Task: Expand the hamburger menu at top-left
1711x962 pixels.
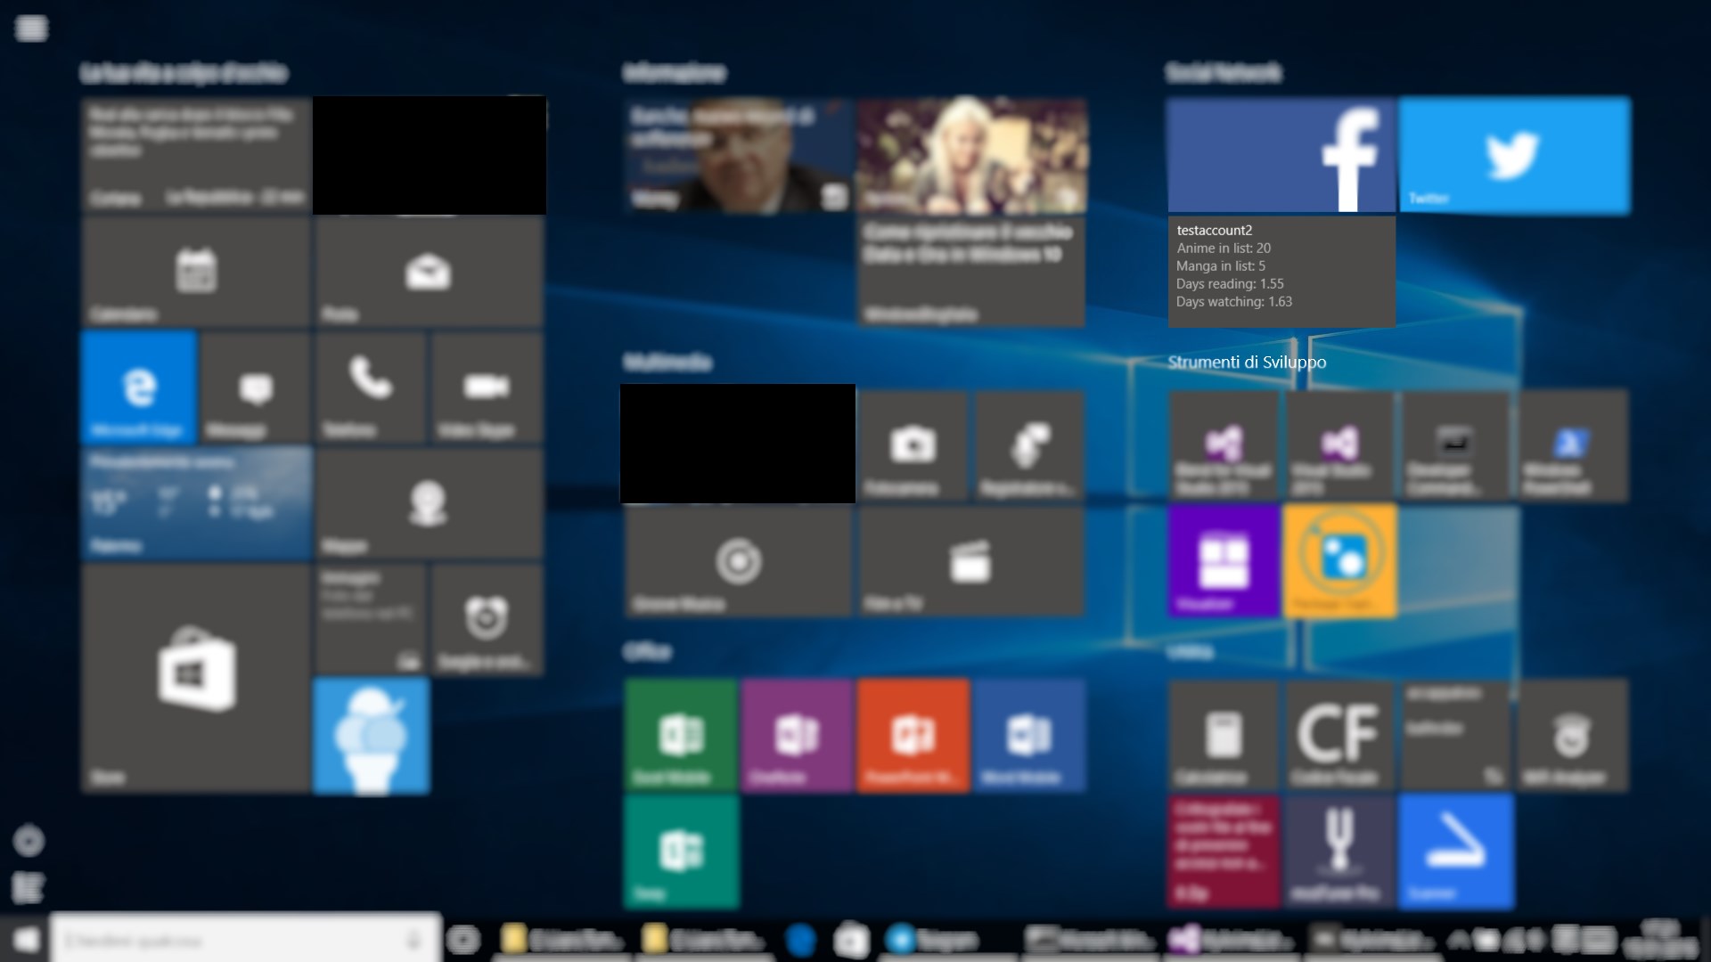Action: click(x=31, y=29)
